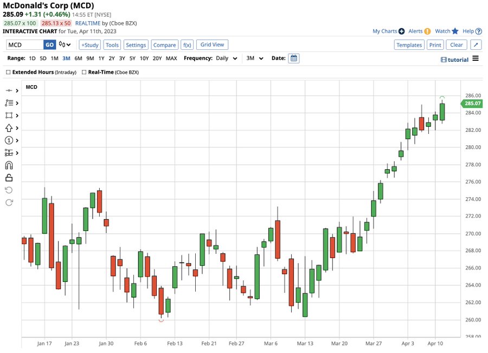Screen dimensions: 488x353
Task: Expand the arrow marker tool chevron
Action: point(17,128)
